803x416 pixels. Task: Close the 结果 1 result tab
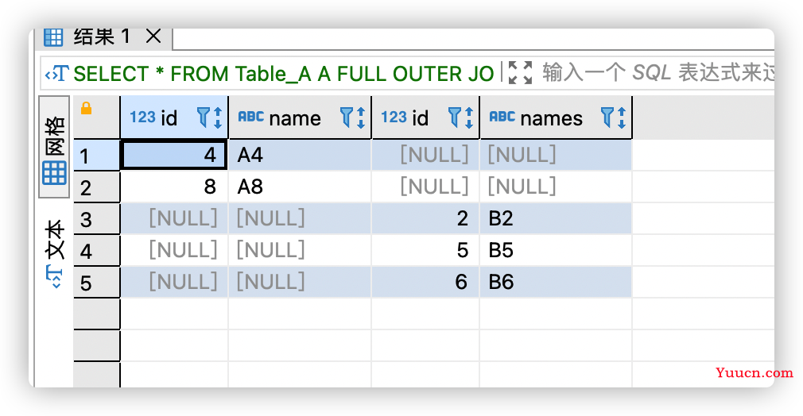click(x=153, y=37)
